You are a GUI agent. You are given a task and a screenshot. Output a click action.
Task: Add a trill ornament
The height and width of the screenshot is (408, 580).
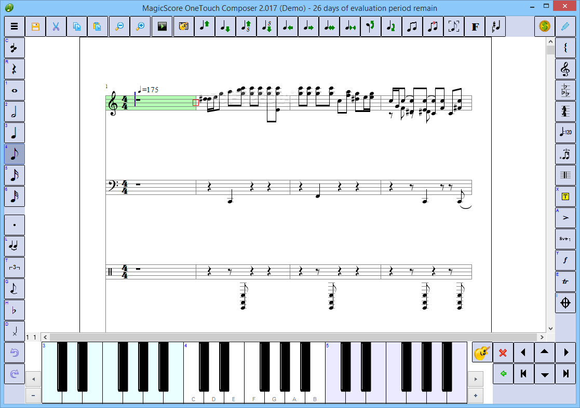click(x=565, y=282)
